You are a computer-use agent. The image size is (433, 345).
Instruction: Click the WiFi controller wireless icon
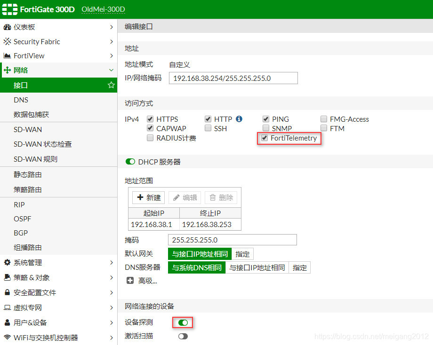click(x=7, y=337)
